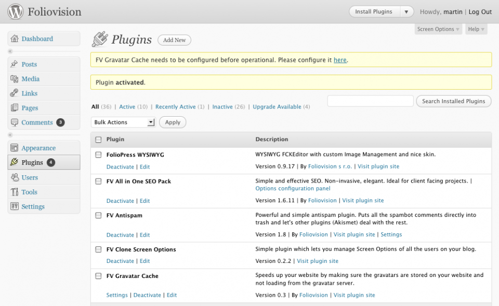Expand the Screen Options panel
This screenshot has width=499, height=306.
coord(438,29)
